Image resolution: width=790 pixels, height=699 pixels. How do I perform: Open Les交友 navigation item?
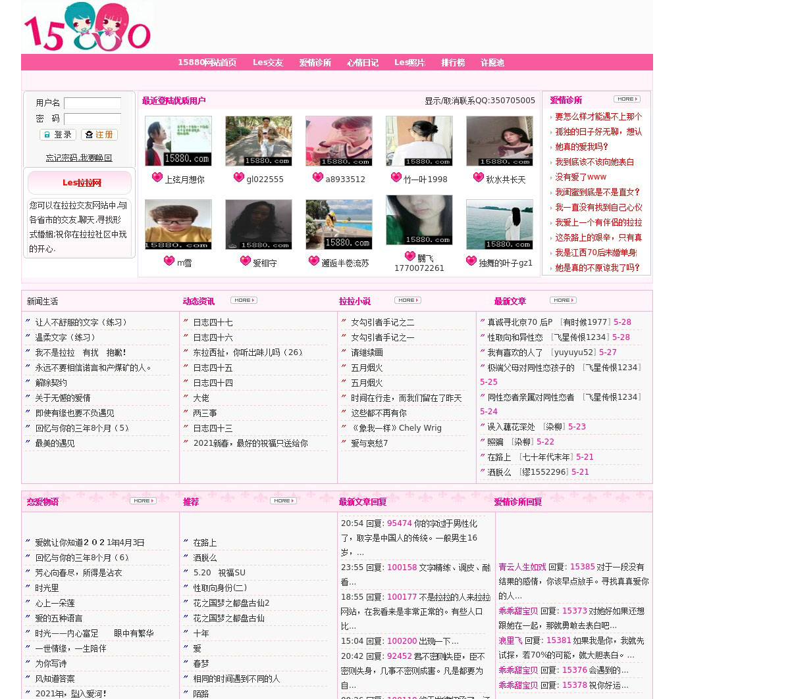[268, 62]
